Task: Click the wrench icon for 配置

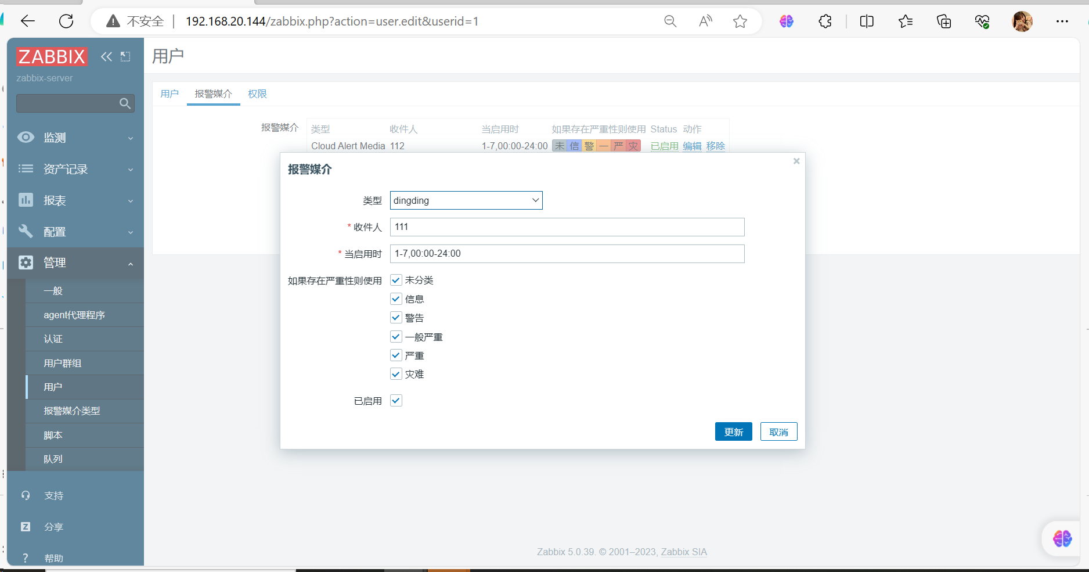Action: click(x=26, y=231)
